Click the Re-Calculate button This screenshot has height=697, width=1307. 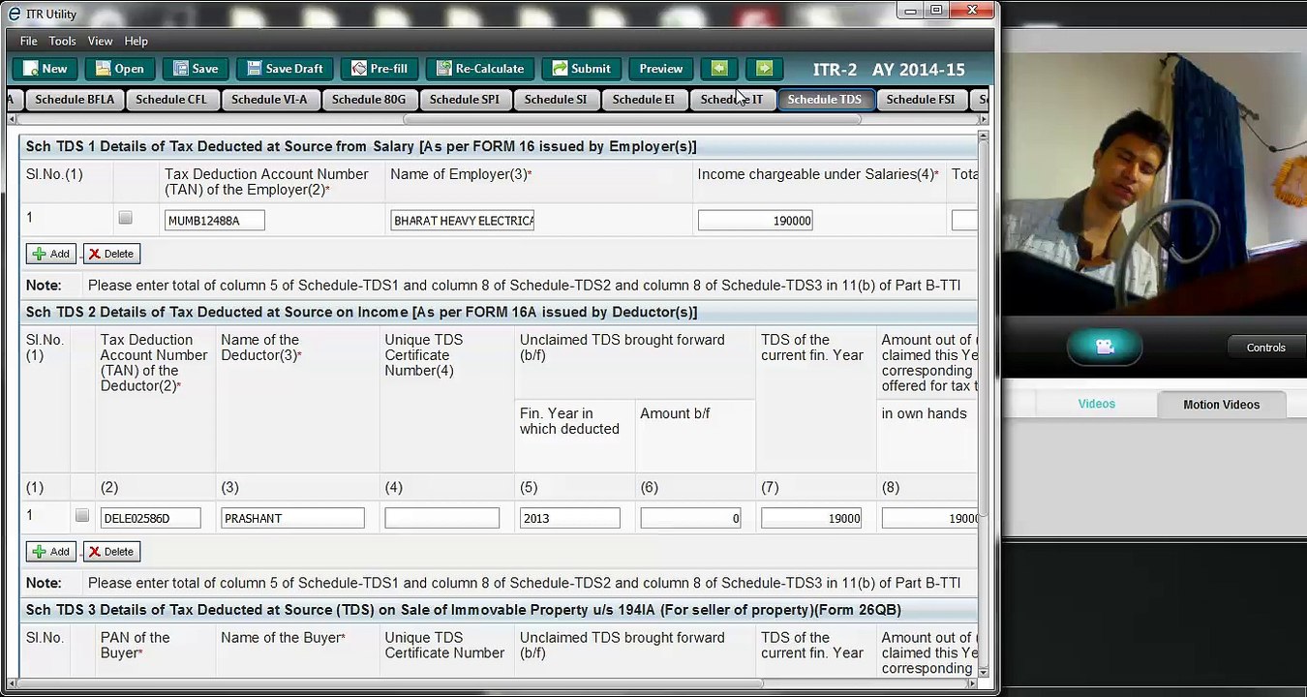pyautogui.click(x=479, y=69)
